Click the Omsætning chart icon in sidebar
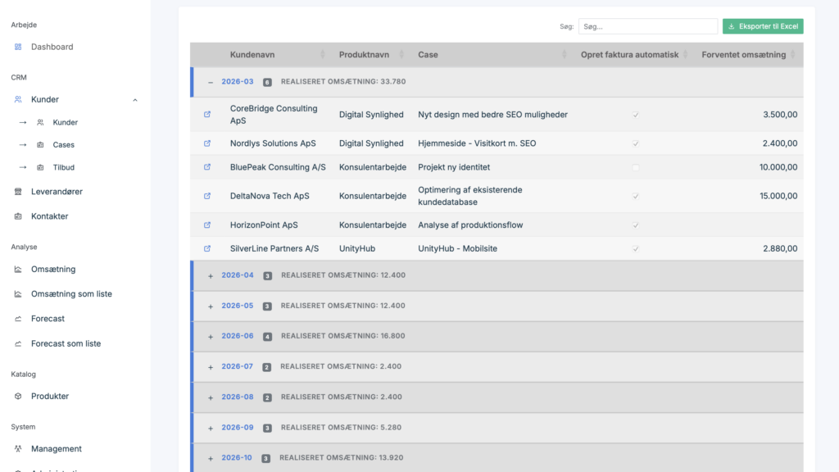The width and height of the screenshot is (839, 472). pyautogui.click(x=18, y=270)
